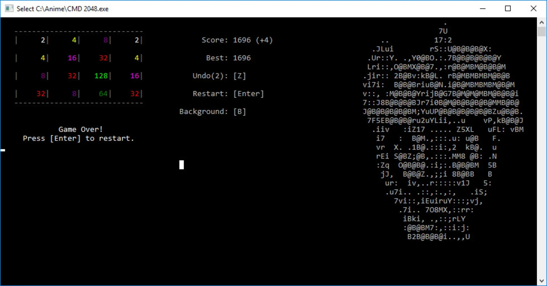Click the white block text cursor
This screenshot has width=547, height=286.
(x=181, y=165)
